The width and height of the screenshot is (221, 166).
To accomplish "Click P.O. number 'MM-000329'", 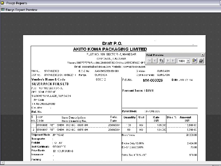I will 153,80.
